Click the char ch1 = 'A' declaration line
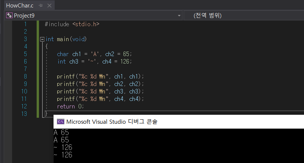Screen dimensions: 304x163 tap(94, 54)
